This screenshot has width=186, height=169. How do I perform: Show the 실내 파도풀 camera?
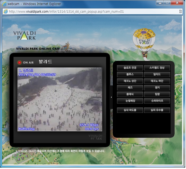click(x=130, y=110)
